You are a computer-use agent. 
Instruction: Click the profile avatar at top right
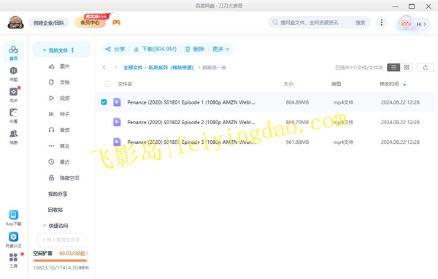click(x=406, y=23)
